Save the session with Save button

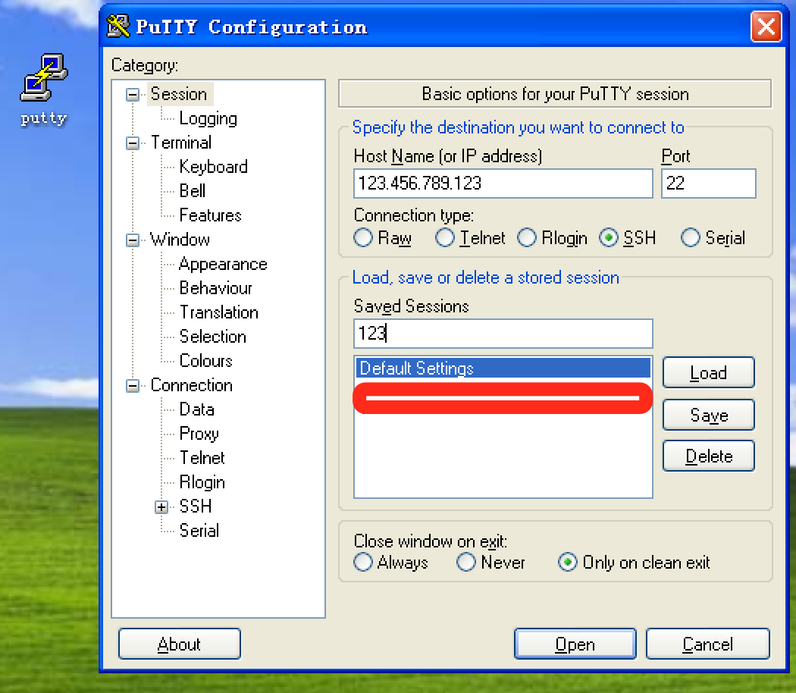click(708, 415)
